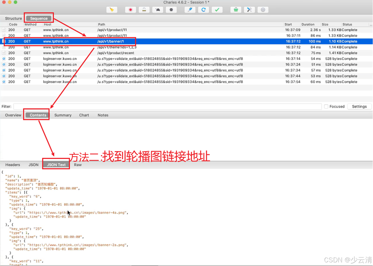Toggle recording with the red record icon
The image size is (373, 266).
(131, 10)
